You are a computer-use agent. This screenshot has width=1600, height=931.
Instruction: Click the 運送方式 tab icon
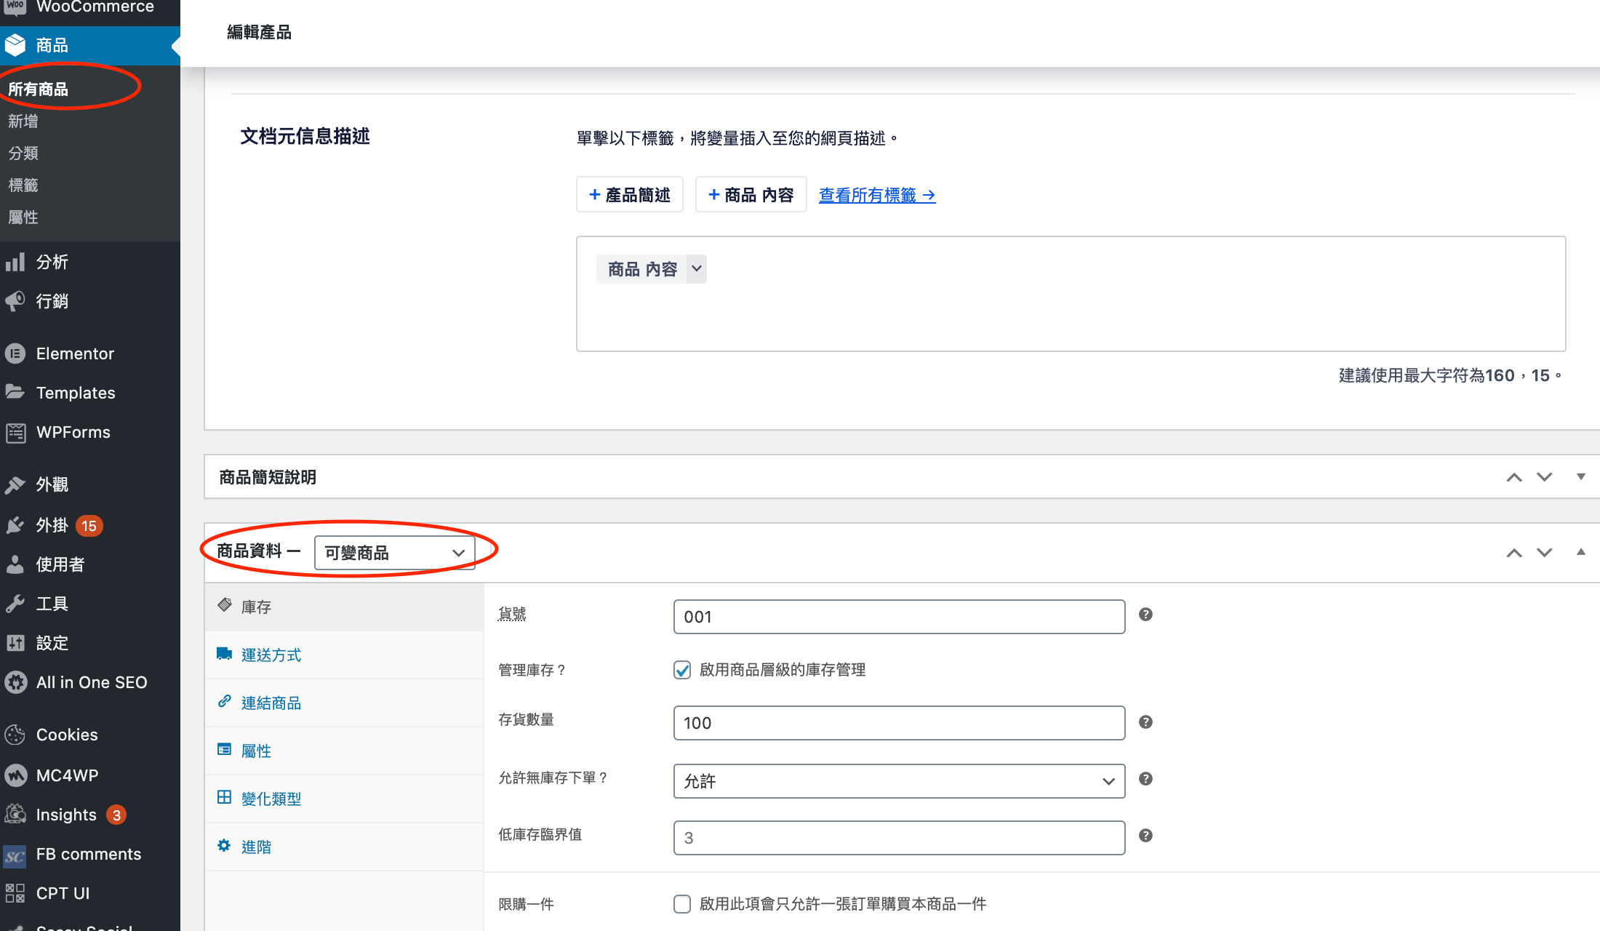[226, 654]
